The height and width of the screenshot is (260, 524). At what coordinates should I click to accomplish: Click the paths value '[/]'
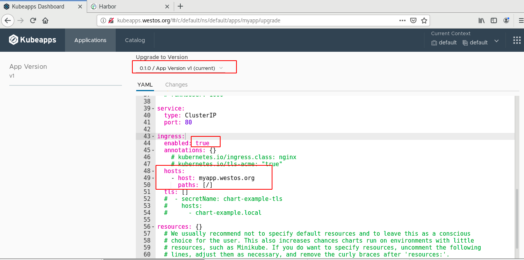pyautogui.click(x=208, y=185)
